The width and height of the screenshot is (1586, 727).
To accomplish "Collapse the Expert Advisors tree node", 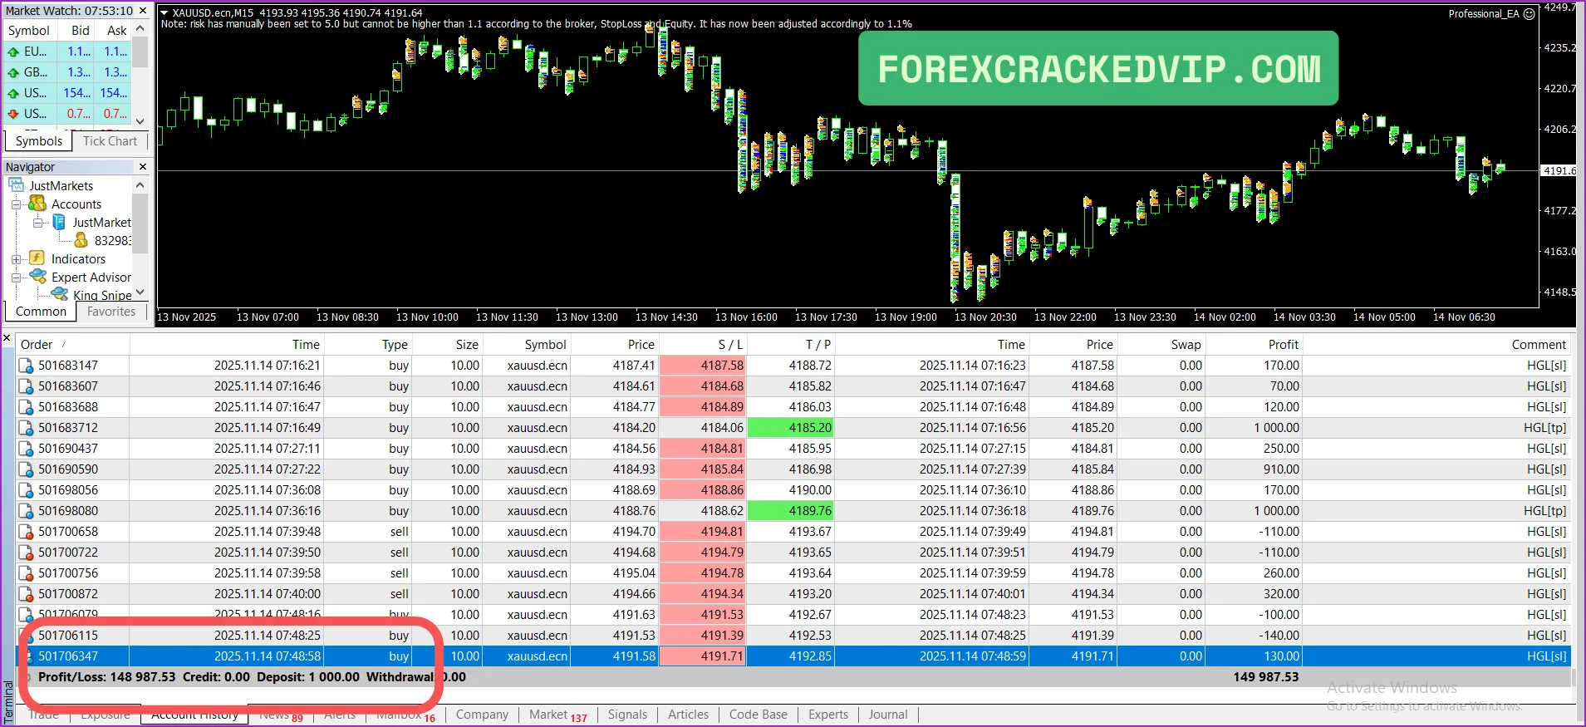I will click(x=16, y=278).
